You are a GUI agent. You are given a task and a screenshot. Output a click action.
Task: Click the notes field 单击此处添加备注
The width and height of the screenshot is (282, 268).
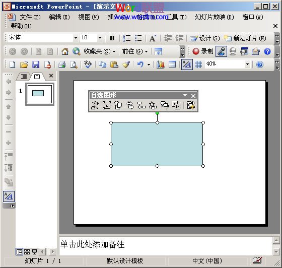[166, 246]
